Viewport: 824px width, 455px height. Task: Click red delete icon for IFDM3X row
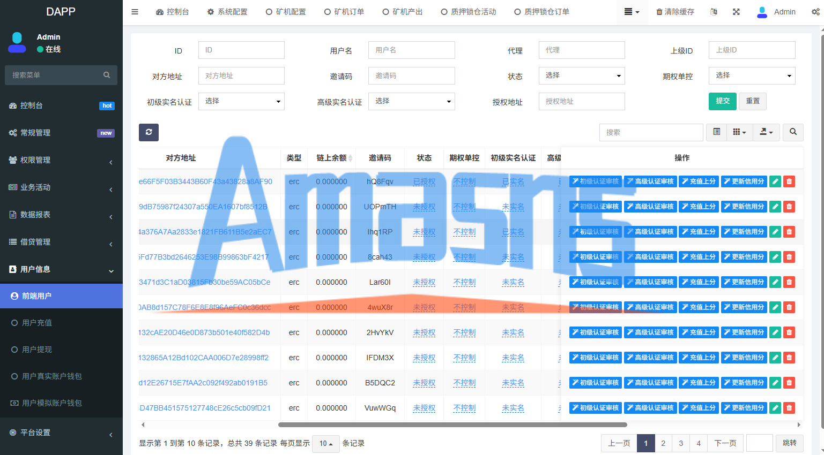coord(789,358)
